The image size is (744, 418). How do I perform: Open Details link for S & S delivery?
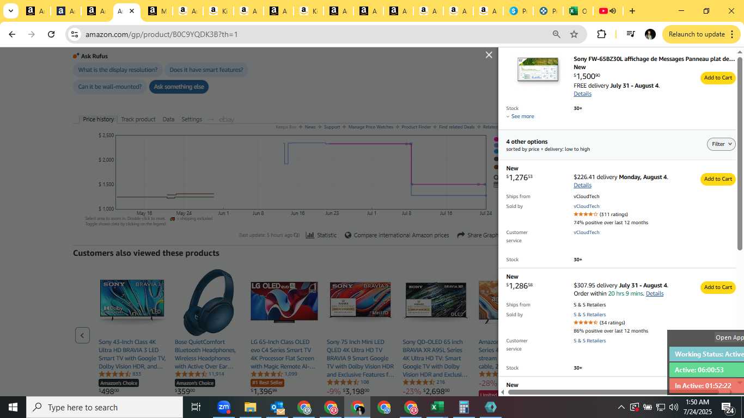point(655,293)
